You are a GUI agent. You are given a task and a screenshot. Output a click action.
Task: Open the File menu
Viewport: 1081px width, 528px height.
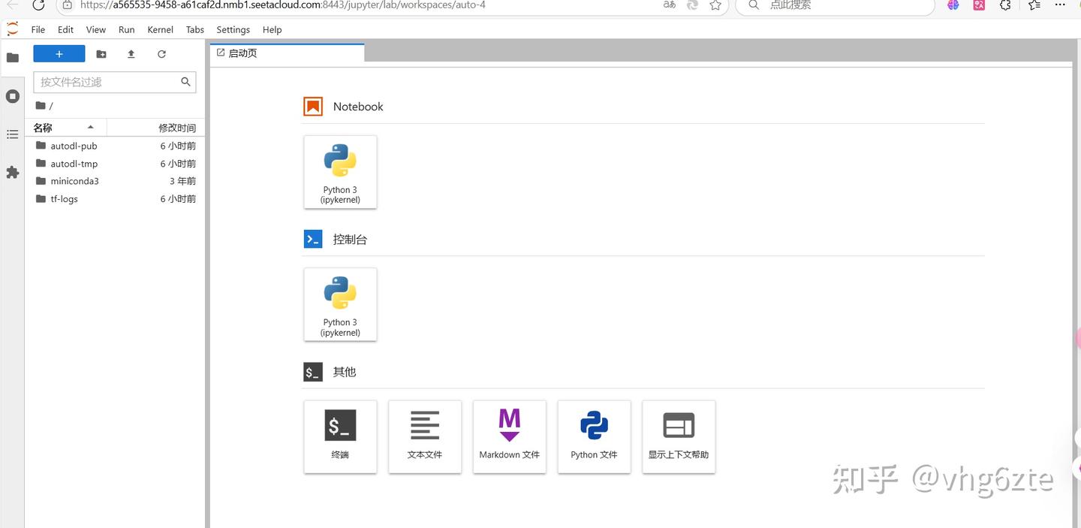[38, 30]
